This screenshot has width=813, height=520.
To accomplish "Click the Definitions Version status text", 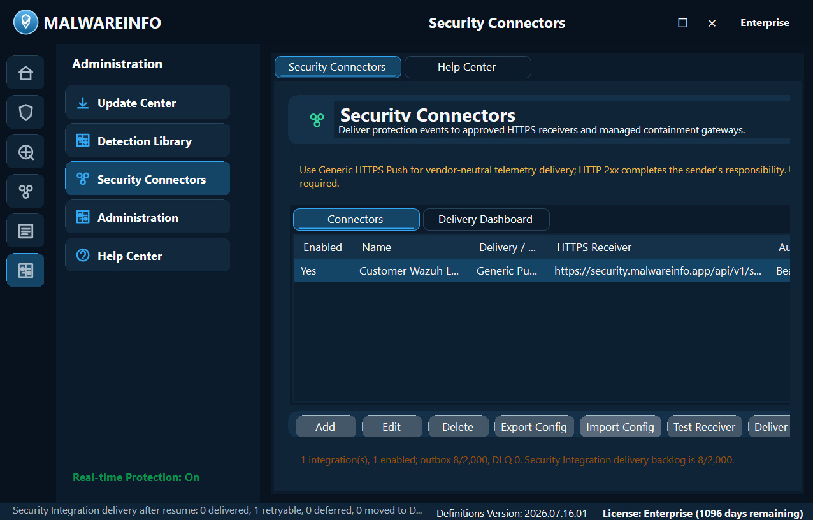I will (512, 513).
